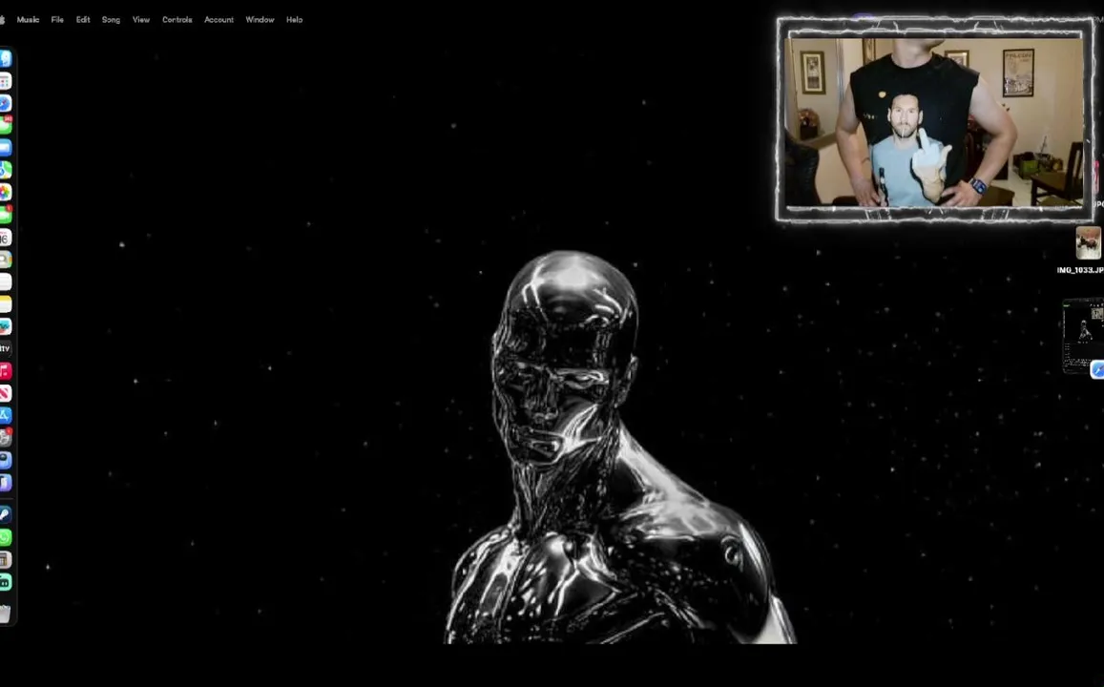Screen dimensions: 1104x687
Task: Open Launchpad from the dock
Action: pos(5,82)
